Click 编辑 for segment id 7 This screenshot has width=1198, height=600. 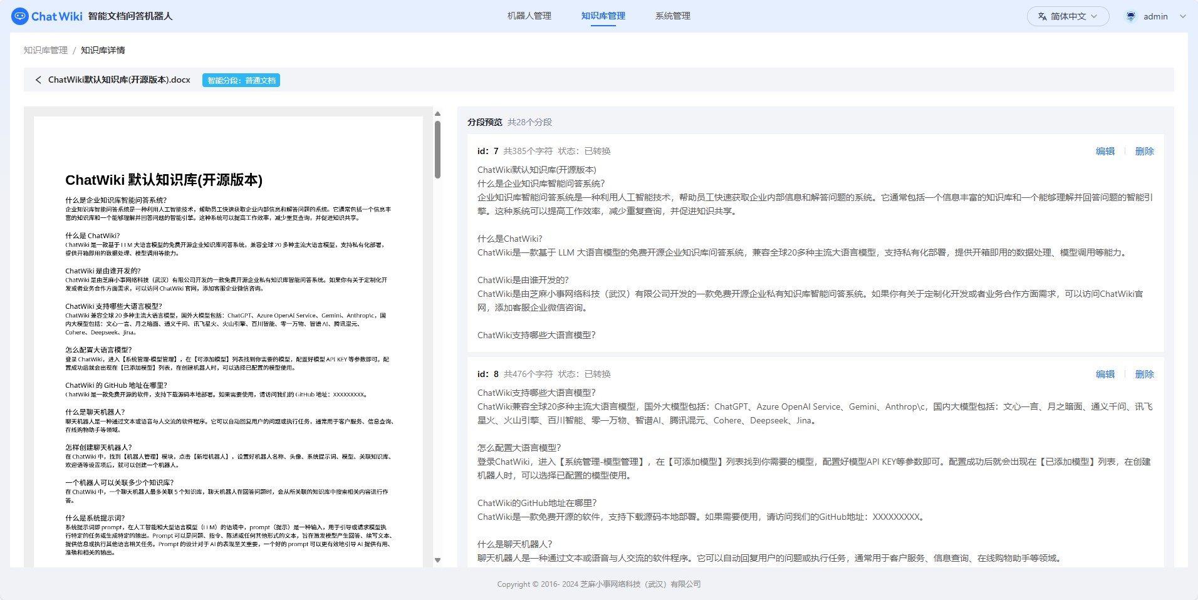point(1105,151)
